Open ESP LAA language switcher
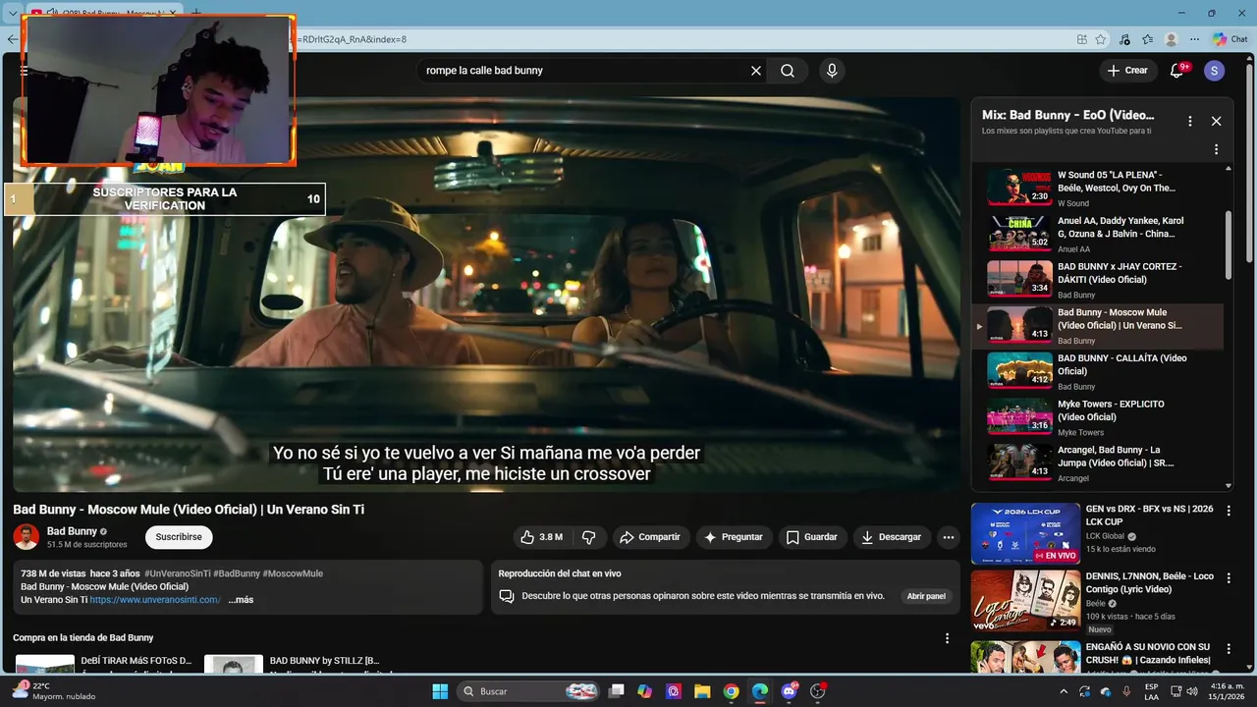 (x=1151, y=691)
